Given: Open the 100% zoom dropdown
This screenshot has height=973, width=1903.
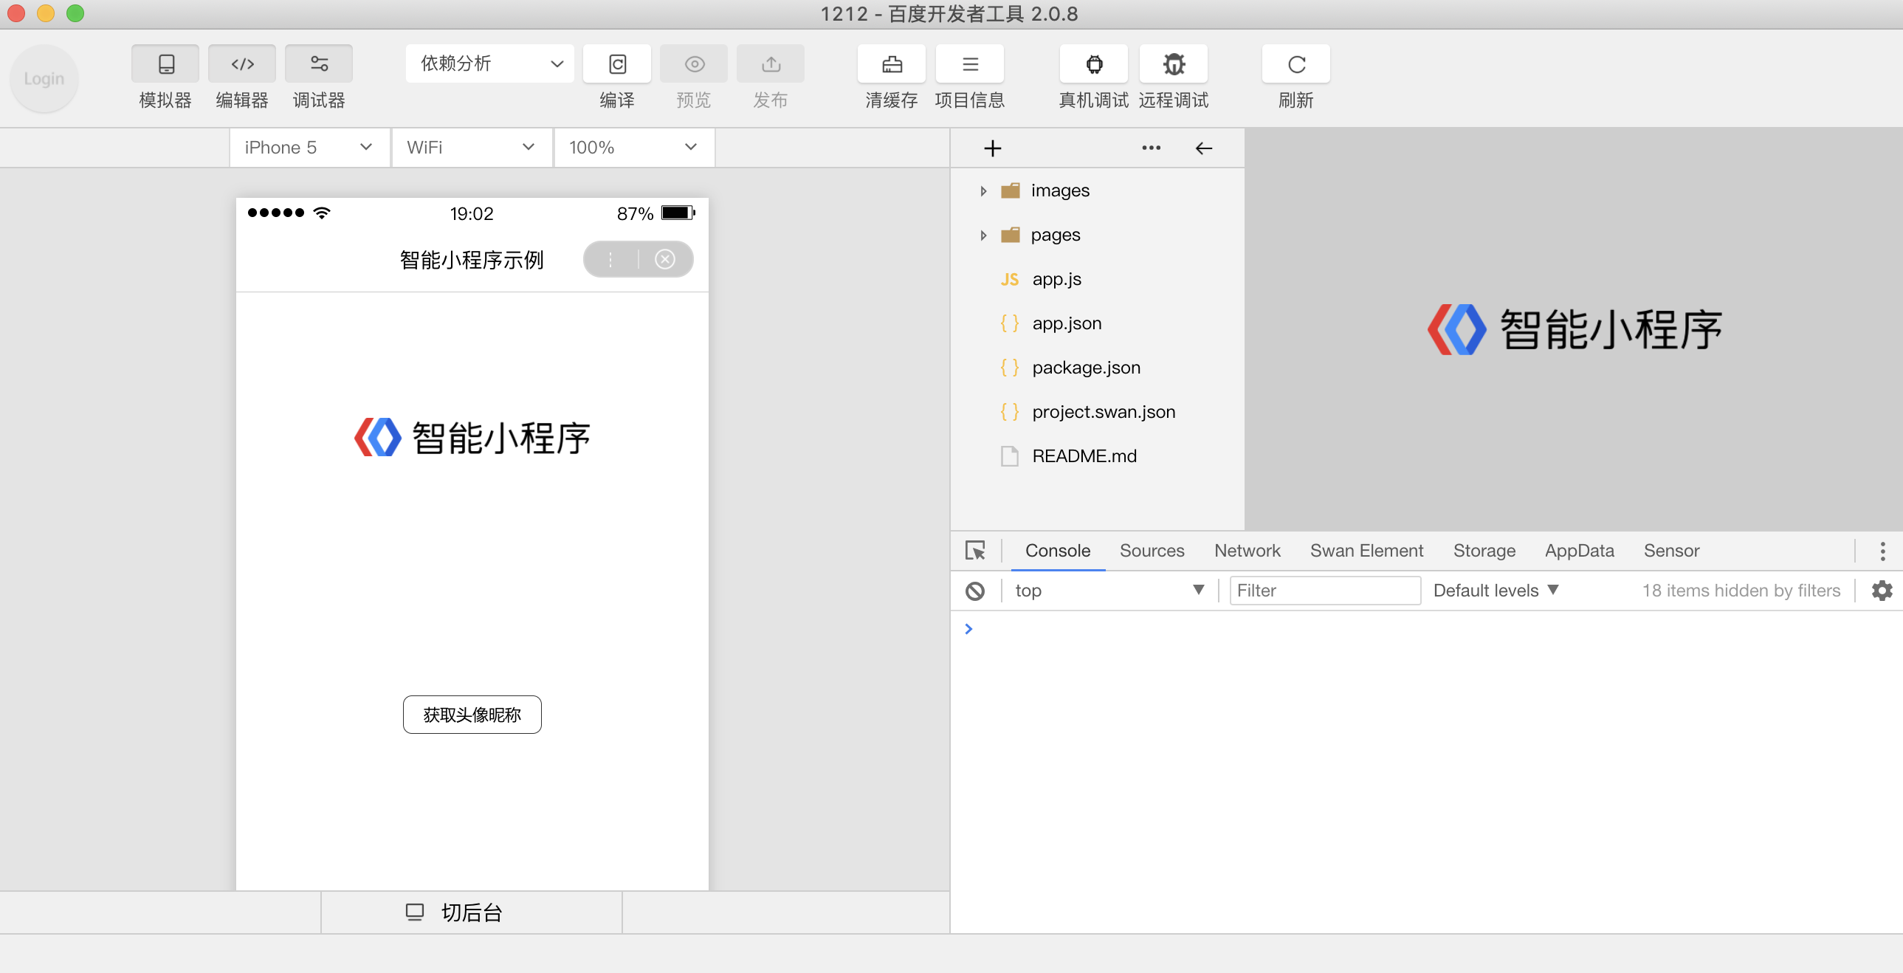Looking at the screenshot, I should (635, 148).
